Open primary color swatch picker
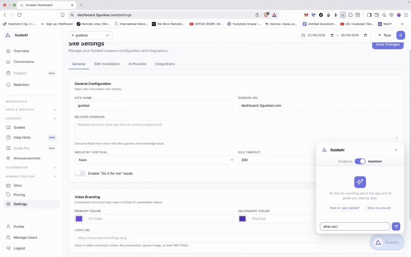 click(x=79, y=219)
